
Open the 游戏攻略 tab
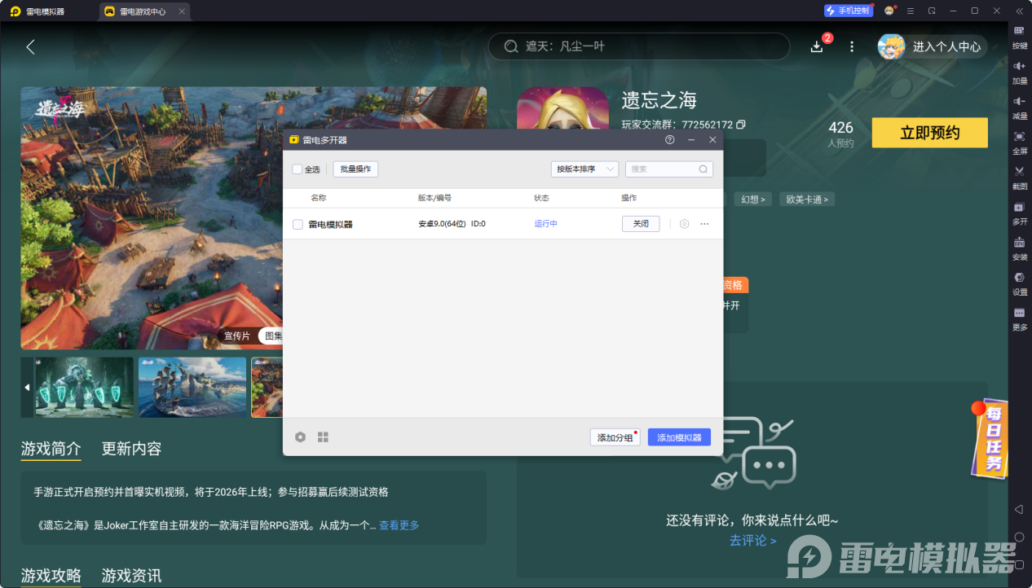coord(51,576)
